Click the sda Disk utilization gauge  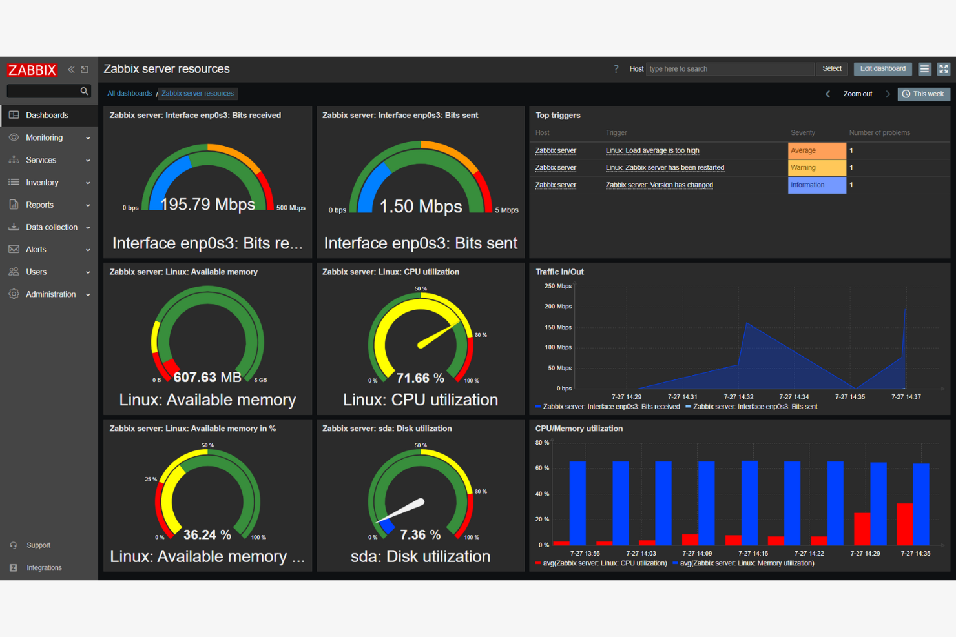click(421, 496)
